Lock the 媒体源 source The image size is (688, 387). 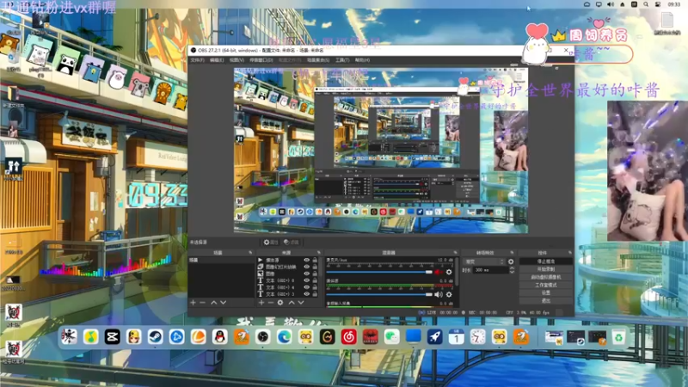[315, 261]
